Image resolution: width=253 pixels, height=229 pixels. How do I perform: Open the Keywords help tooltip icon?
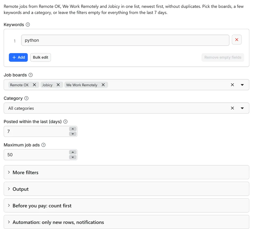(x=28, y=24)
